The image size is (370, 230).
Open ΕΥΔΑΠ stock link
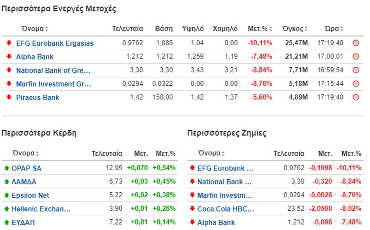[23, 223]
